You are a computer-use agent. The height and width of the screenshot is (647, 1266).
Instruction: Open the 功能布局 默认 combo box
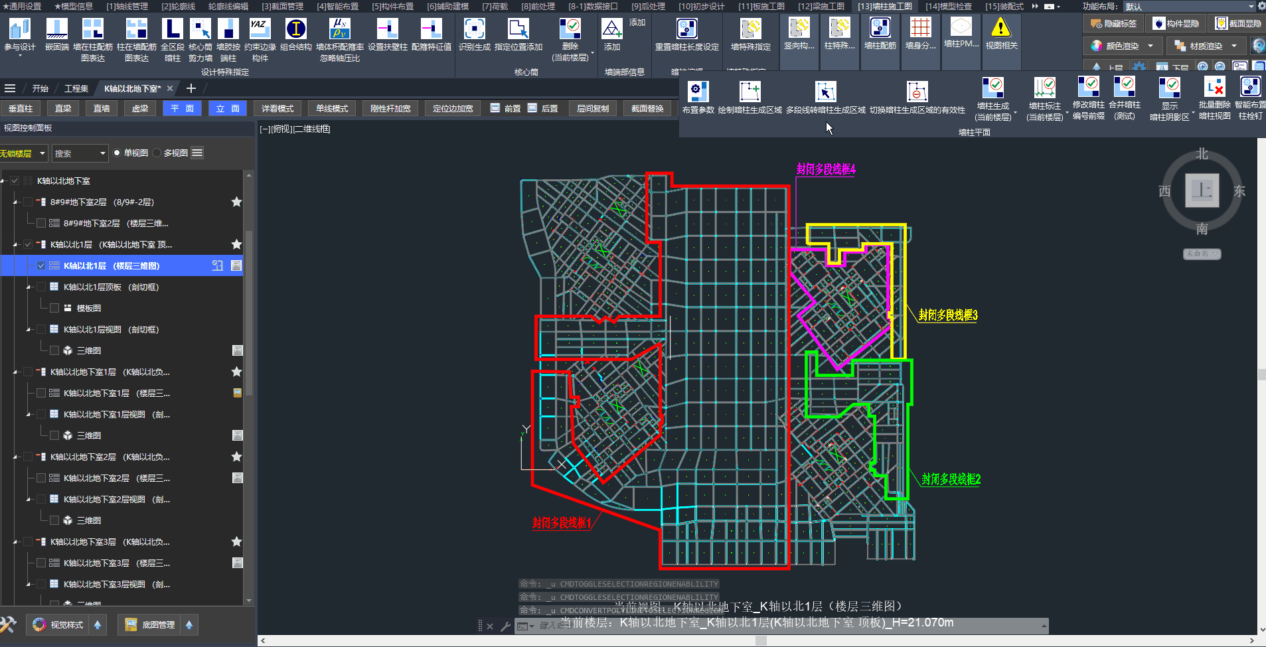point(1251,6)
